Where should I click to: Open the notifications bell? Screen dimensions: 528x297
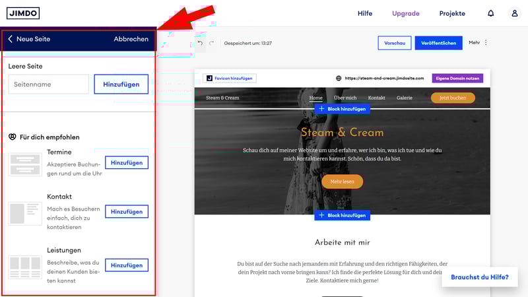tap(491, 13)
